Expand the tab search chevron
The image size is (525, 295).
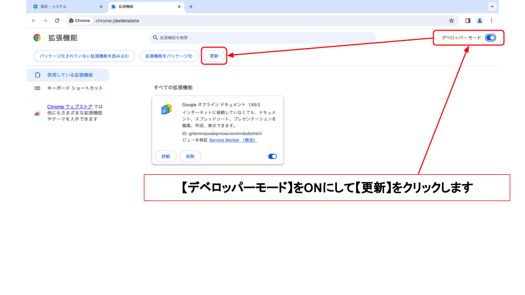[x=492, y=7]
